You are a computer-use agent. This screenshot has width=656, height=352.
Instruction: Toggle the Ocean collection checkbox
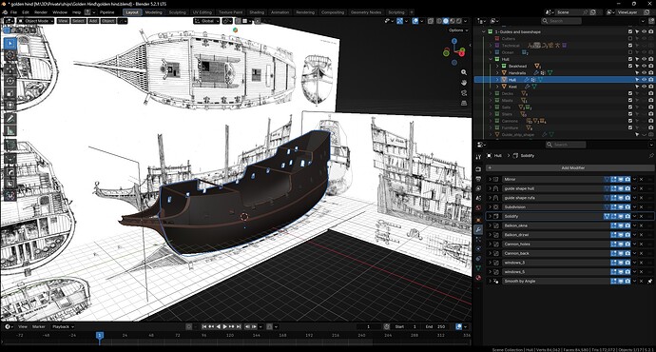[x=630, y=52]
